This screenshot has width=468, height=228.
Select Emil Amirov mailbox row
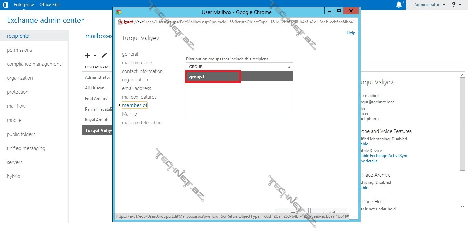[96, 99]
